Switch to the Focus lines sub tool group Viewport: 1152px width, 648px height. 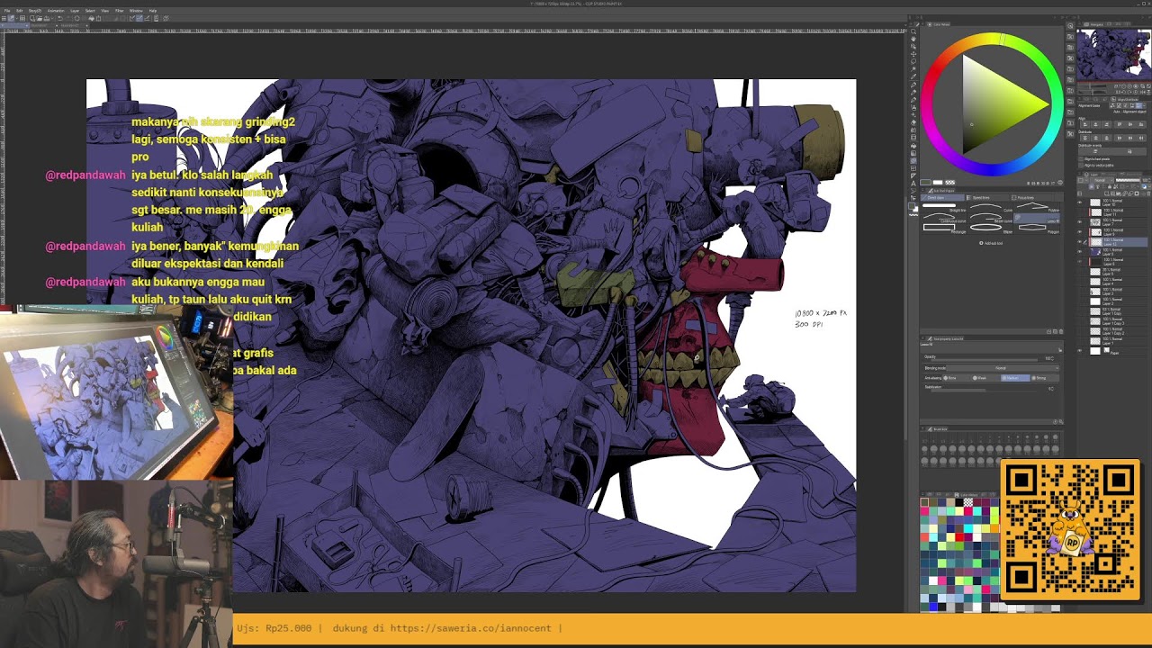click(1033, 197)
